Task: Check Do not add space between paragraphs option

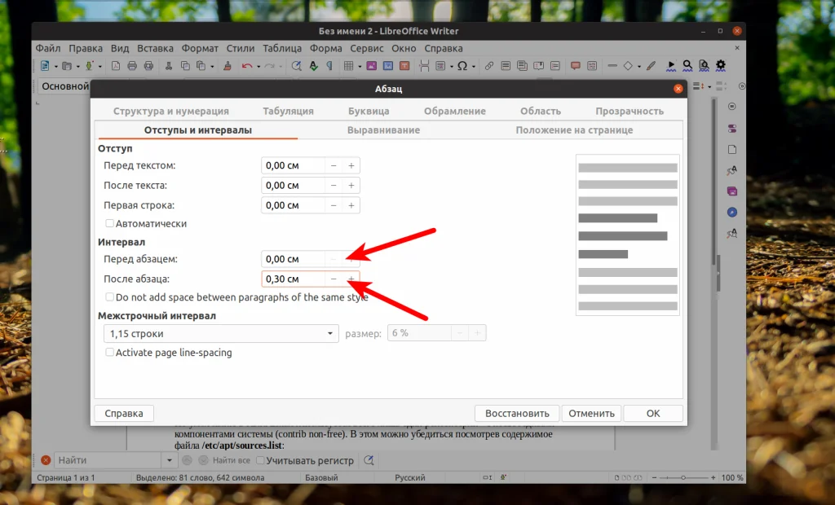Action: click(x=110, y=296)
